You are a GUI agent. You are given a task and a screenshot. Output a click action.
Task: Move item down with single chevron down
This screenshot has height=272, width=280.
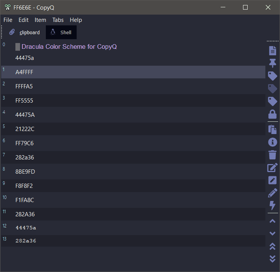[273, 234]
